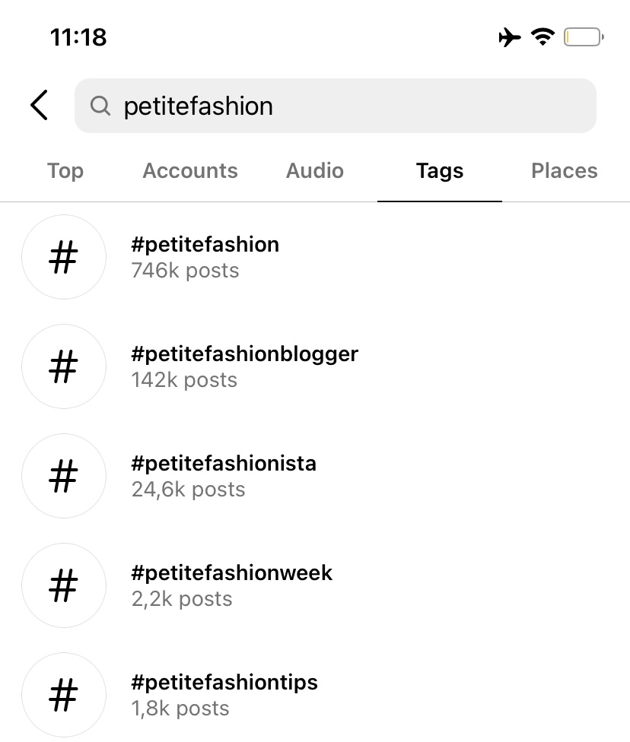Tap the Wi-Fi status icon

click(542, 36)
